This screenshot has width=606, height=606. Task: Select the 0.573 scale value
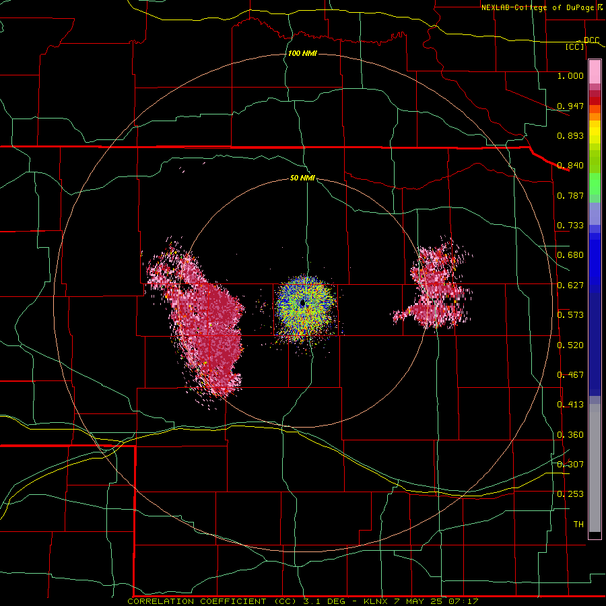click(570, 315)
